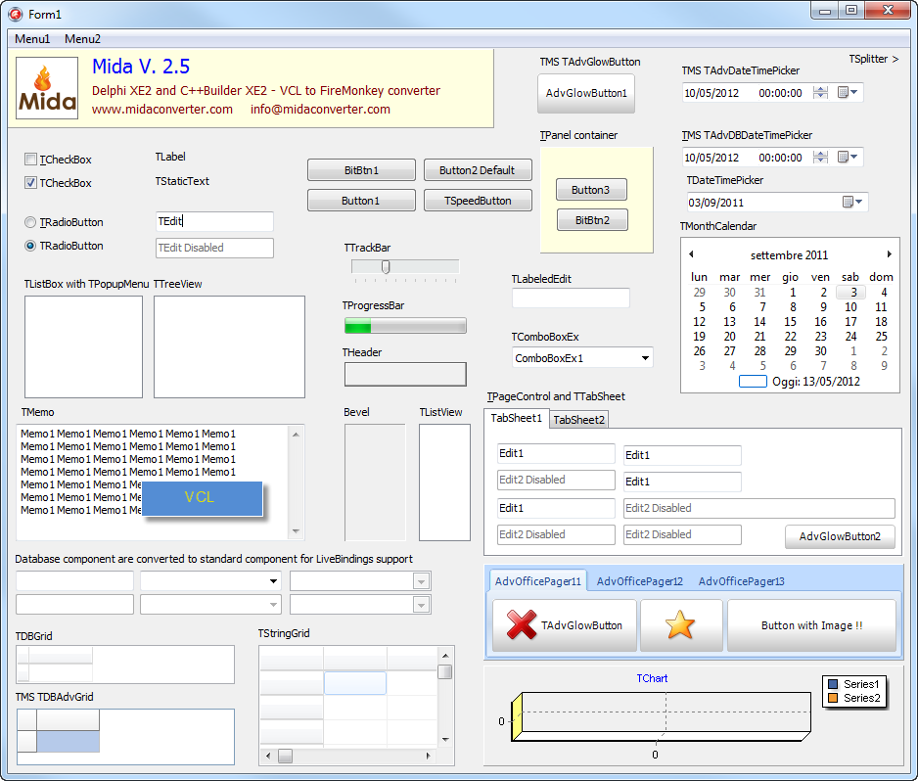
Task: Click the Button2 Default button
Action: [x=478, y=169]
